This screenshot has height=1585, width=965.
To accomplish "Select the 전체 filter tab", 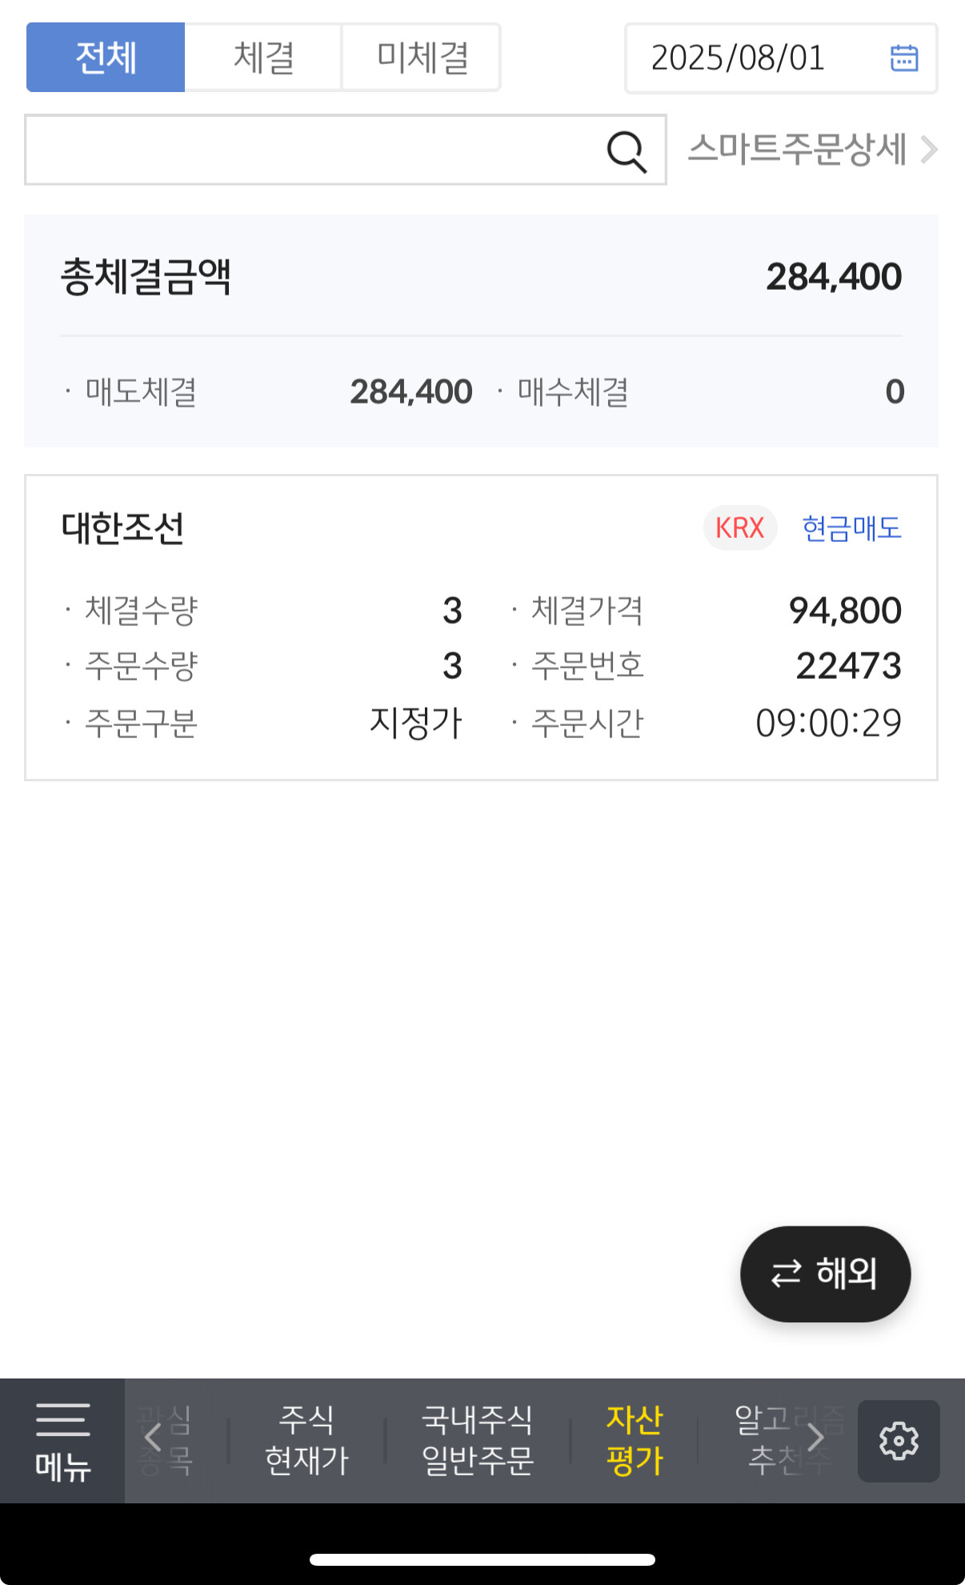I will 106,58.
